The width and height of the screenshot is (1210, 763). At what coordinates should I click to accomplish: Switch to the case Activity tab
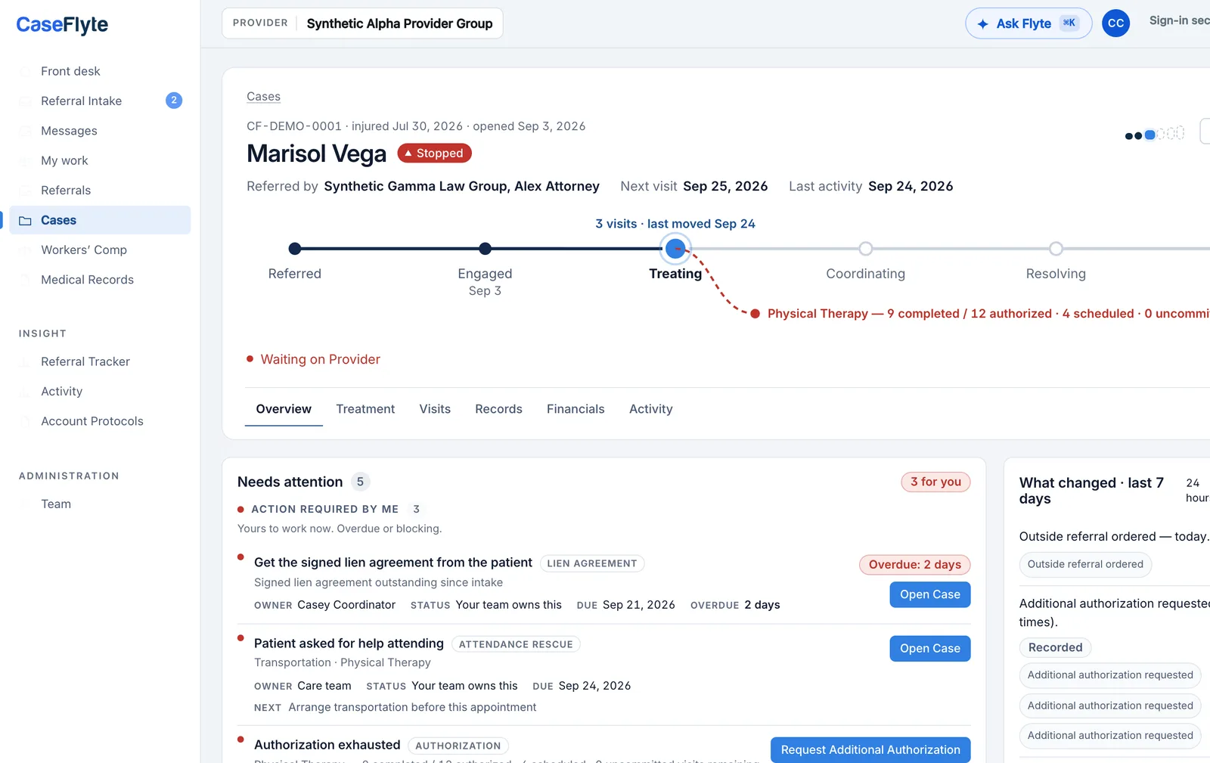click(651, 409)
